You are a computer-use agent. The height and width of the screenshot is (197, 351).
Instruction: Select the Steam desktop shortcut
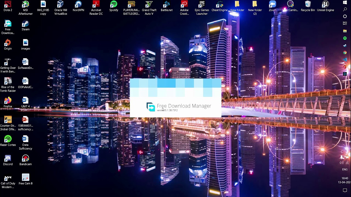[26, 26]
